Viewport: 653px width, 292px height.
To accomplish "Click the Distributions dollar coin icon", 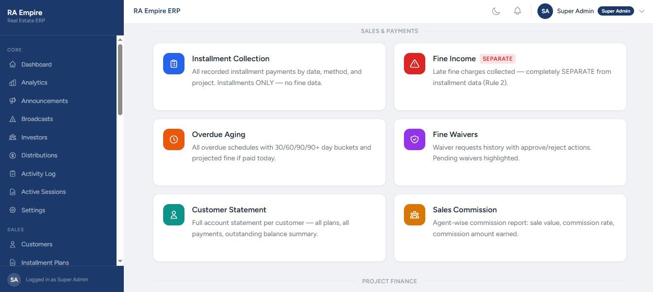I will (13, 155).
